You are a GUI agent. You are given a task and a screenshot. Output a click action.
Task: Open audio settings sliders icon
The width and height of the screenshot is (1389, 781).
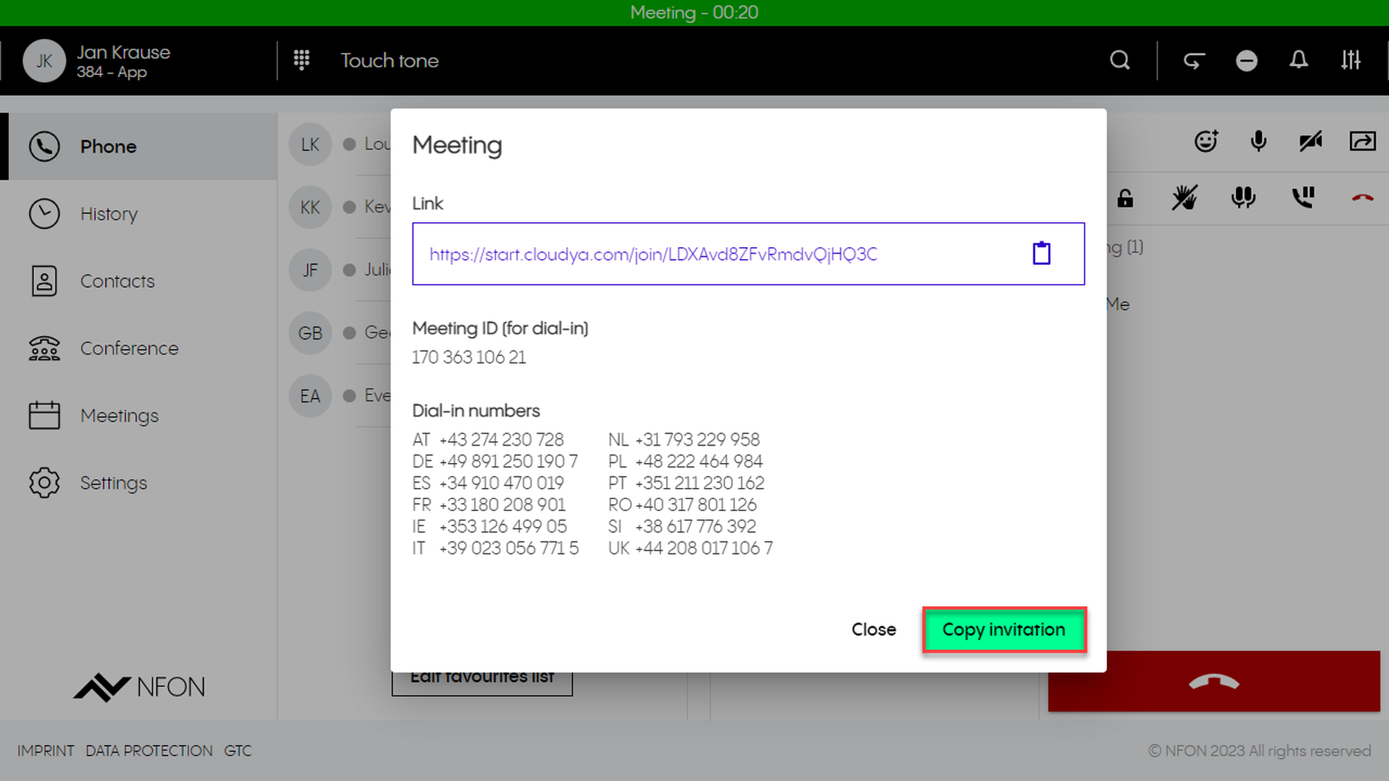[x=1351, y=60]
